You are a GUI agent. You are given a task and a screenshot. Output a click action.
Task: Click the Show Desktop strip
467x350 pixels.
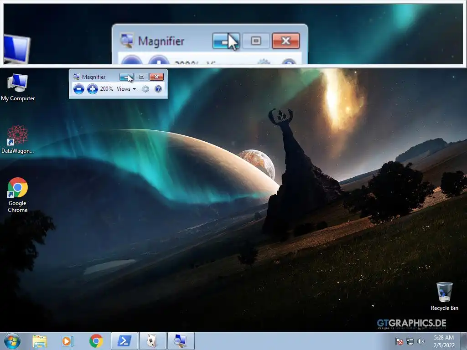(x=463, y=341)
